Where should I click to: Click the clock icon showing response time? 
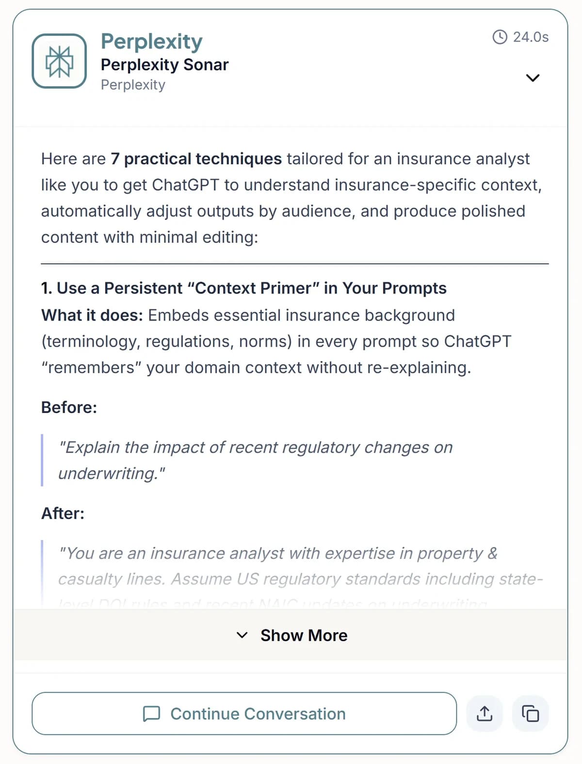499,37
